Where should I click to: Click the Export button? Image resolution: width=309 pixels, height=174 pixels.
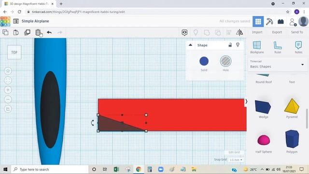[x=277, y=32]
